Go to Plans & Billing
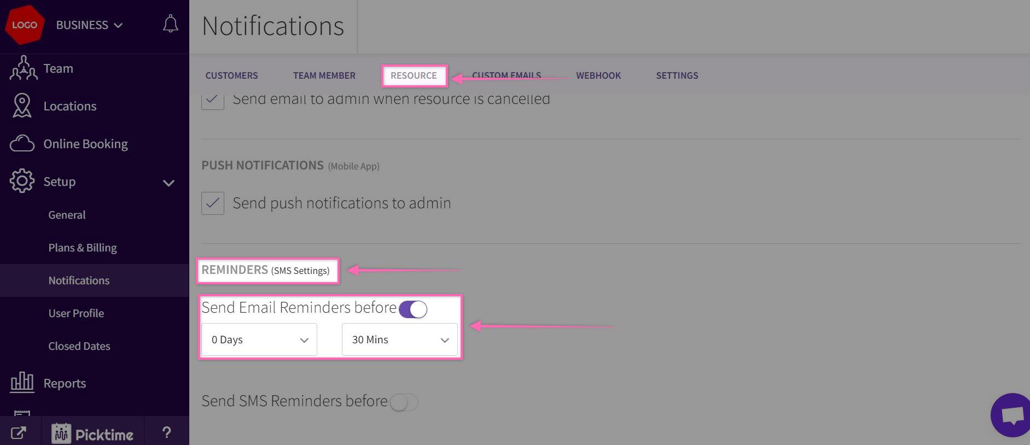Image resolution: width=1030 pixels, height=445 pixels. click(83, 248)
